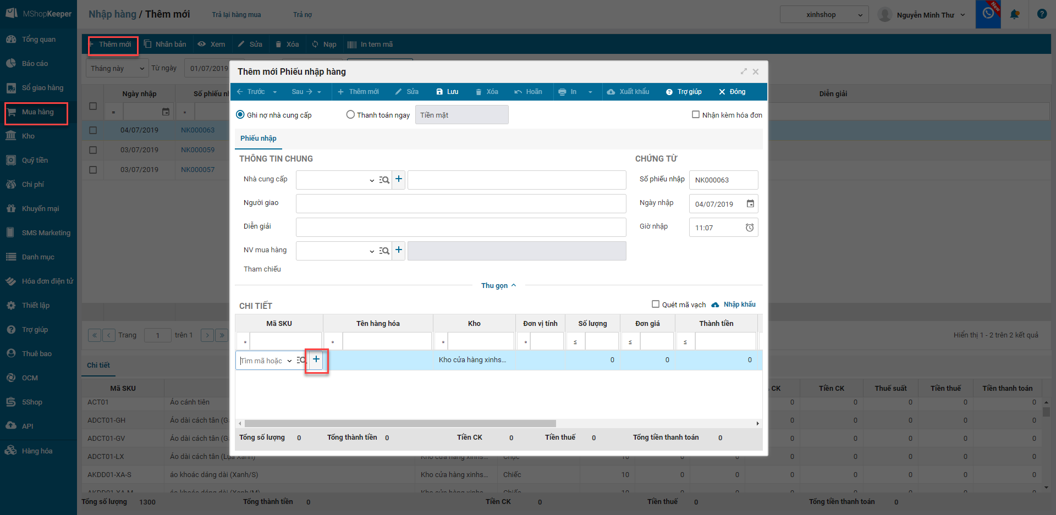Expand the Sau dropdown arrow
1056x515 pixels.
click(x=319, y=92)
